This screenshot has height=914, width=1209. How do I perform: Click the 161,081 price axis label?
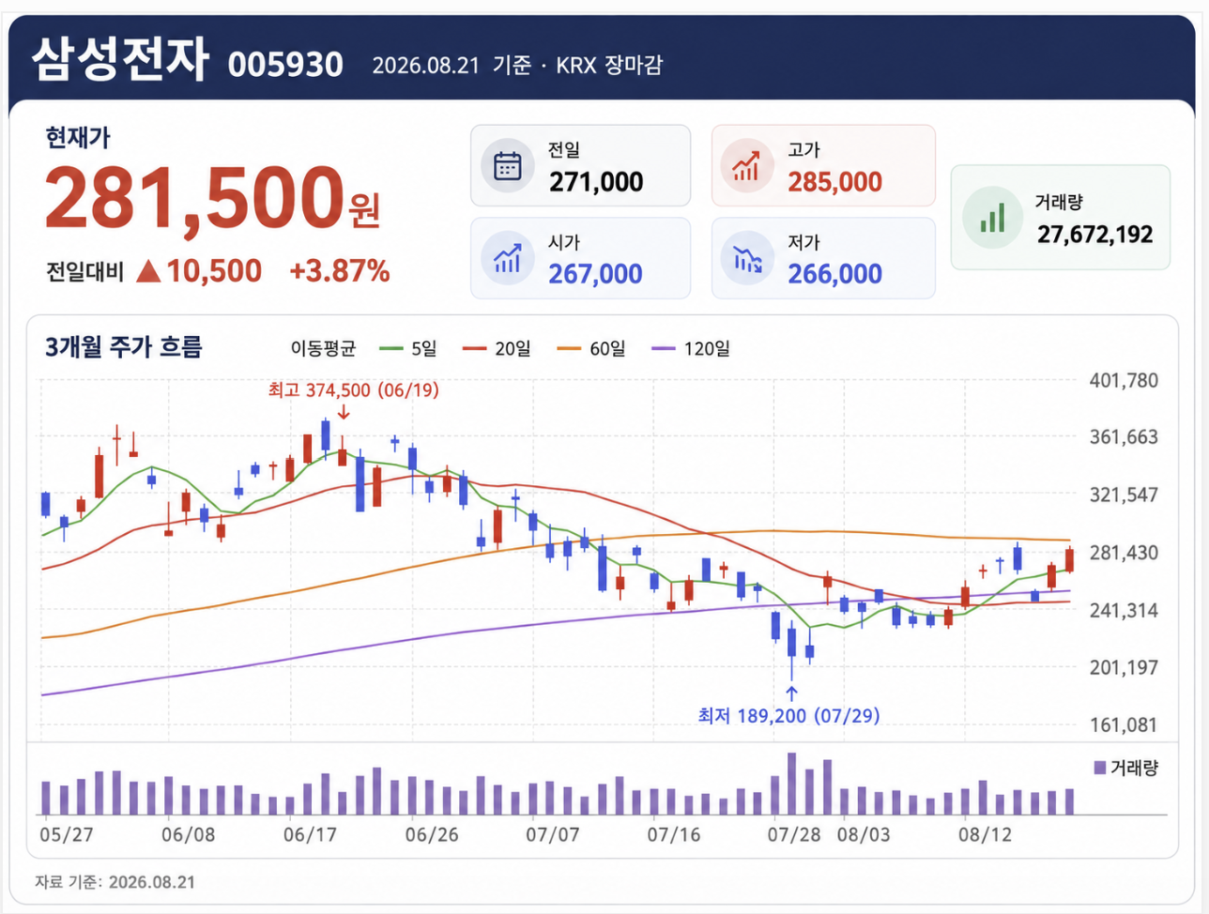[x=1124, y=724]
